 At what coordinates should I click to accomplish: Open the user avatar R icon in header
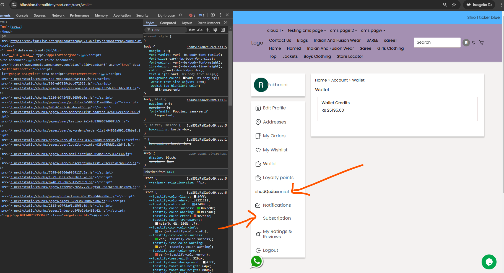click(466, 43)
